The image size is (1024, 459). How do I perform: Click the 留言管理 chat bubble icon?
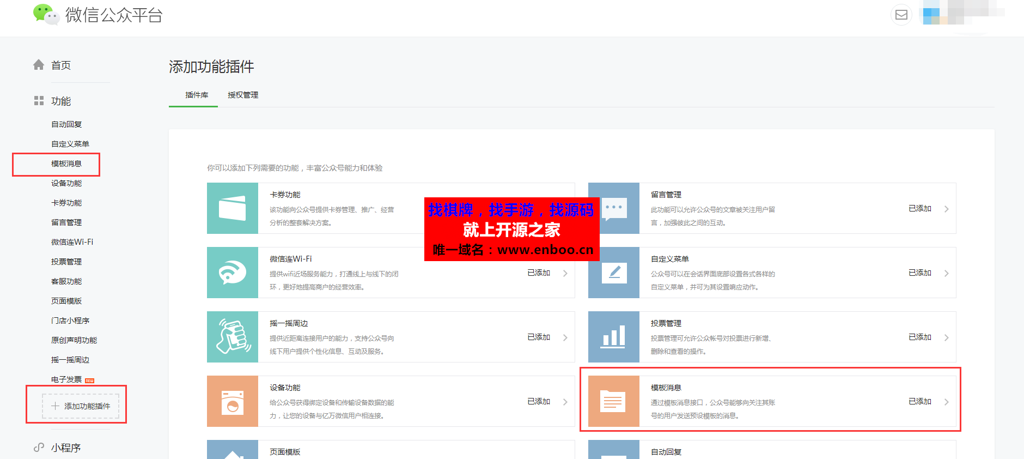[x=614, y=208]
